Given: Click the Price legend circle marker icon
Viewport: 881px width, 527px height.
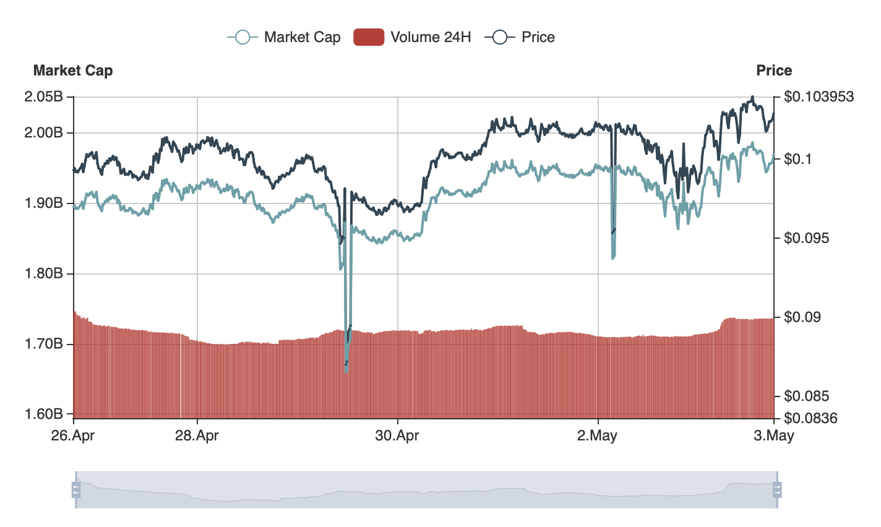Looking at the screenshot, I should (500, 37).
